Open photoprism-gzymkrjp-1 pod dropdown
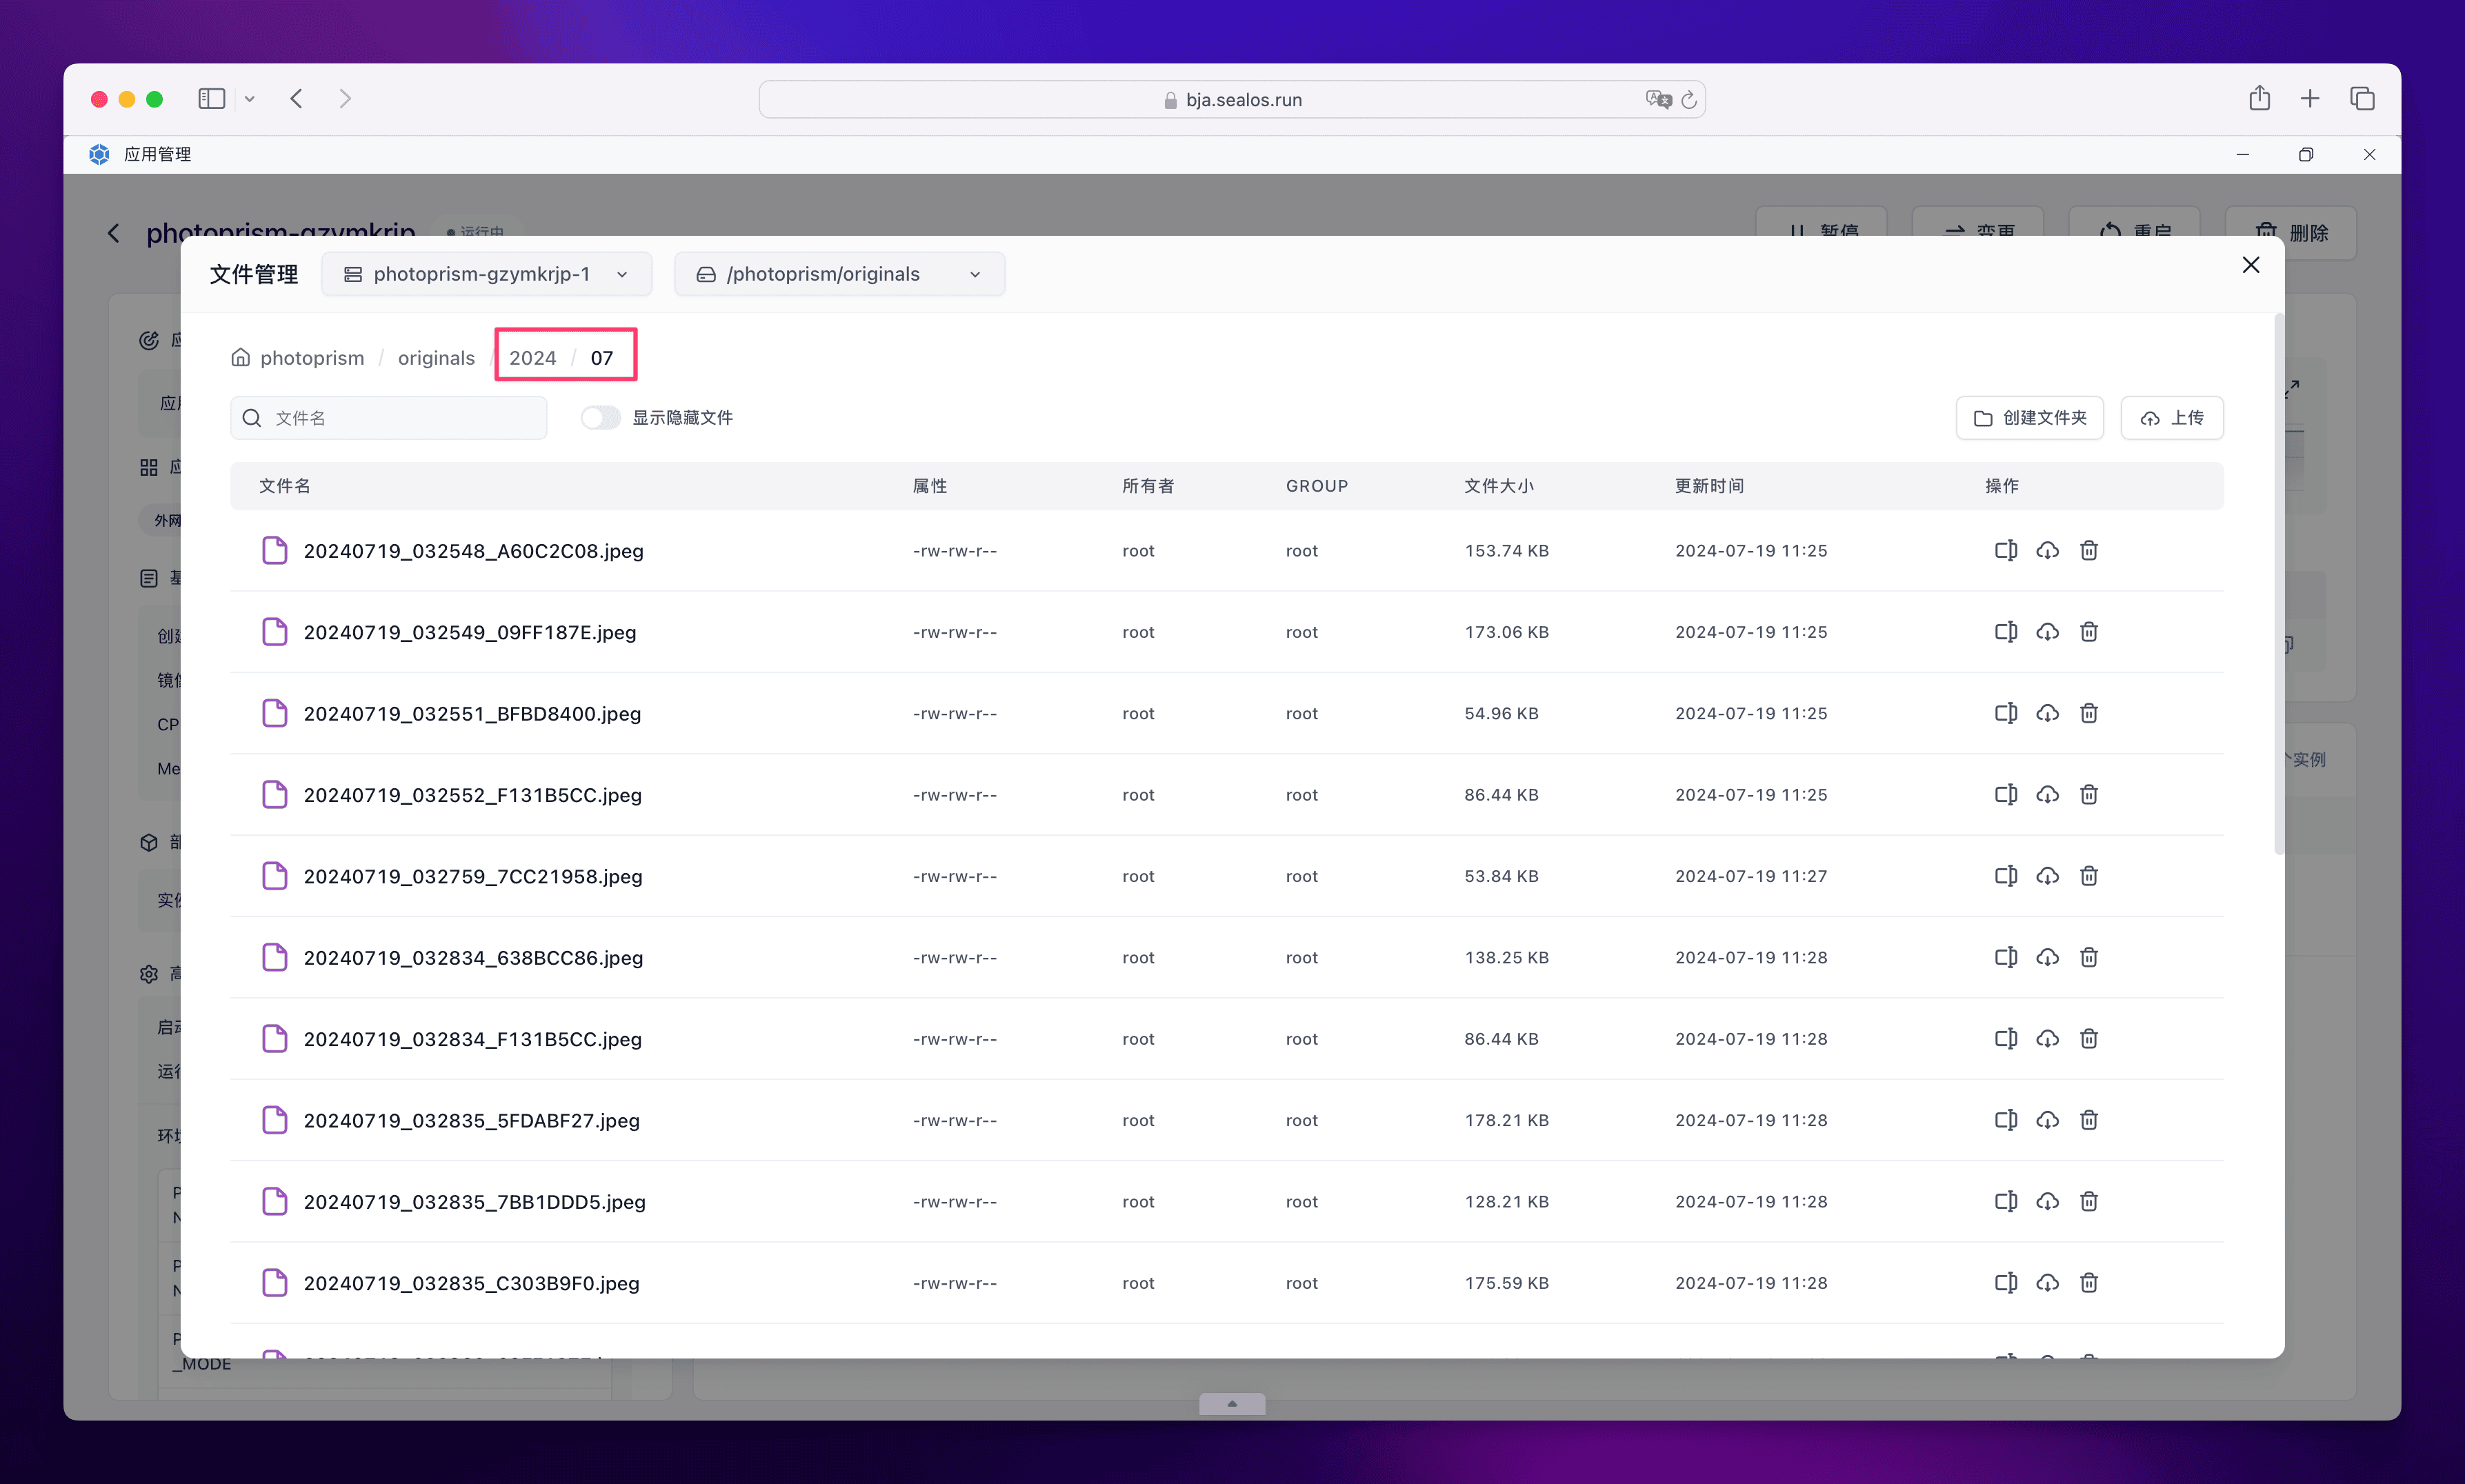The height and width of the screenshot is (1484, 2465). pos(486,274)
